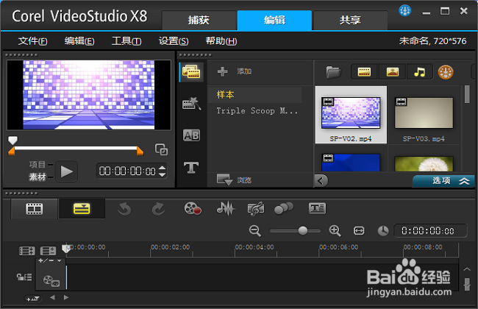Click the project duration clock icon
The height and width of the screenshot is (309, 478).
click(x=383, y=231)
